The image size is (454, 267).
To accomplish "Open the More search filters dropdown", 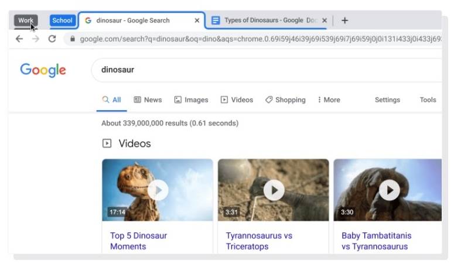I will [x=329, y=100].
